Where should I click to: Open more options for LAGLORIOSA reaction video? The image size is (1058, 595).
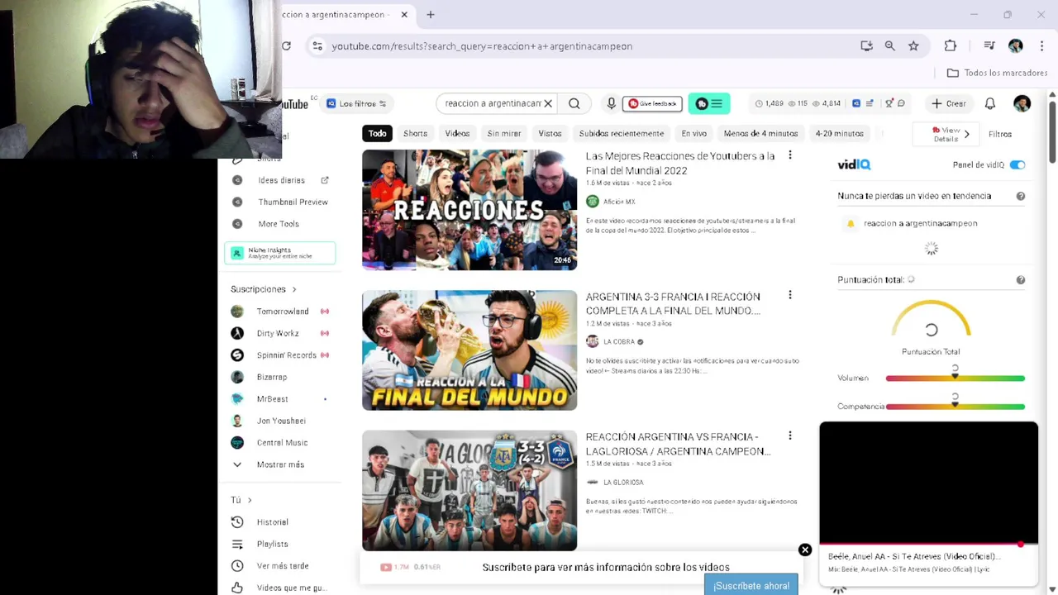point(789,436)
